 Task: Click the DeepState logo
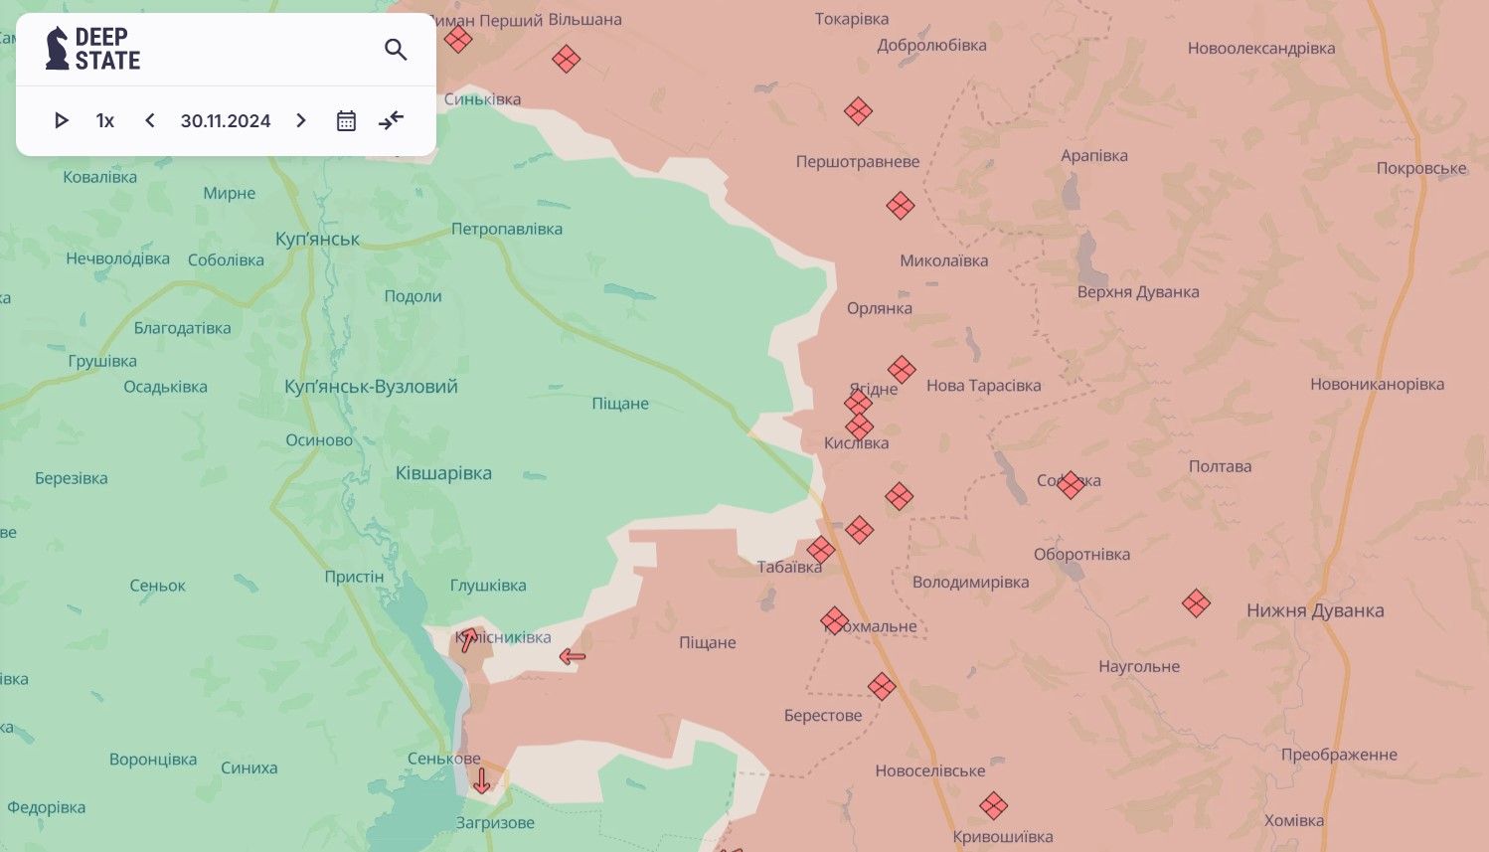point(93,49)
